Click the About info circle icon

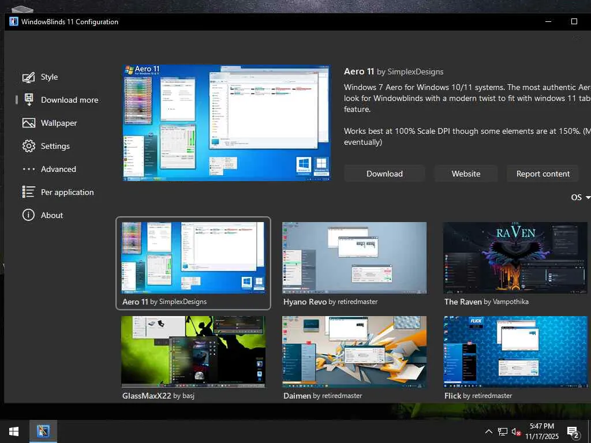click(29, 215)
